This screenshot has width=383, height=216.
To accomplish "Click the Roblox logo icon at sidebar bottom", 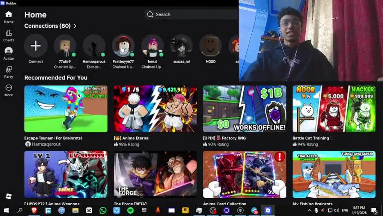I will pos(8,197).
